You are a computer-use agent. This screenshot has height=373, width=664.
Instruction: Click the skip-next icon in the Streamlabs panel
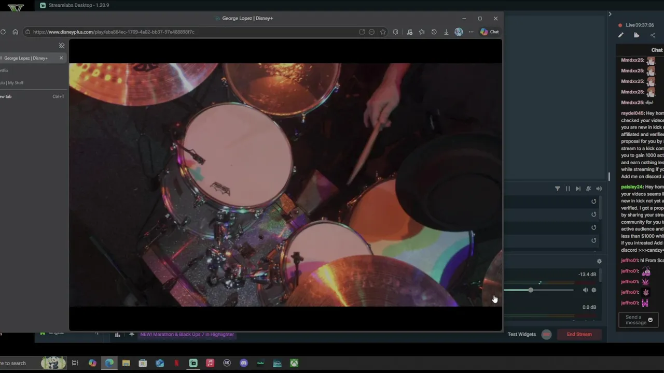click(578, 189)
